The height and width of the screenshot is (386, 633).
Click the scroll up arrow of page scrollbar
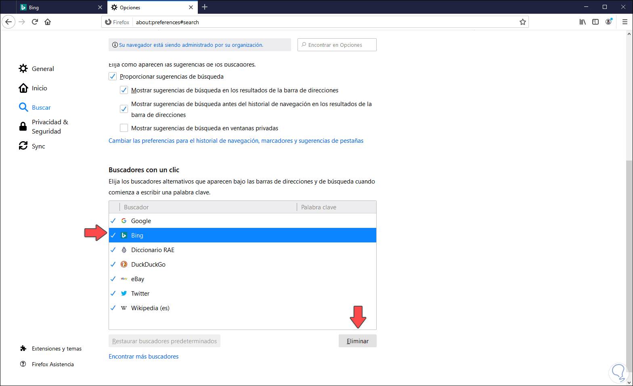(x=629, y=34)
